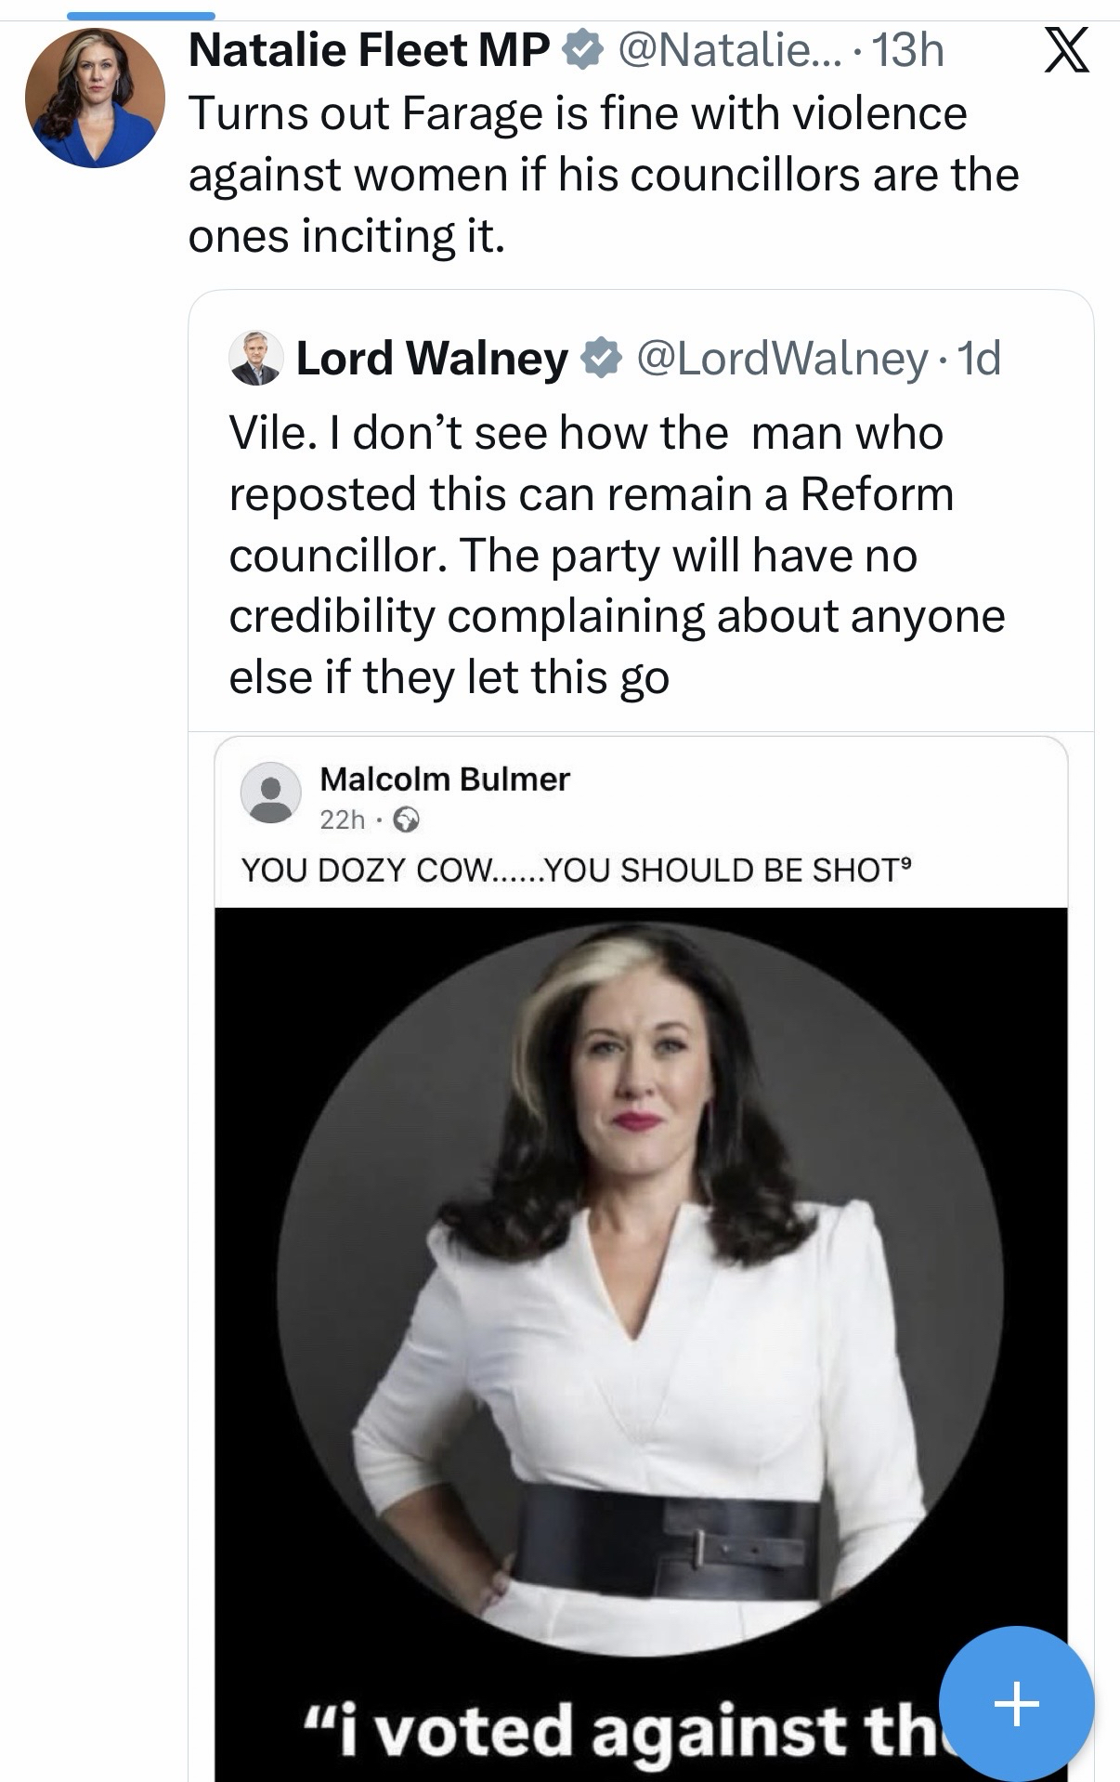Open Lord Walney's display name

432,359
